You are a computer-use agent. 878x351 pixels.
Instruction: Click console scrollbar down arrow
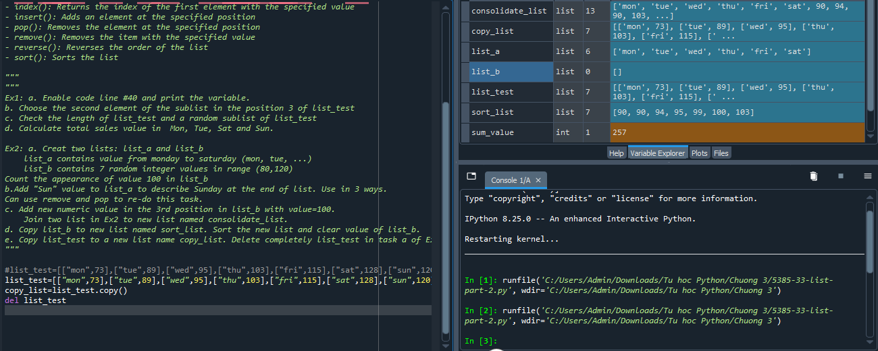(x=870, y=343)
